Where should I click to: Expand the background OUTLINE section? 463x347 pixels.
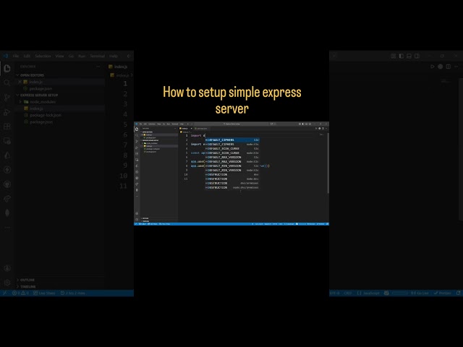[x=27, y=280]
